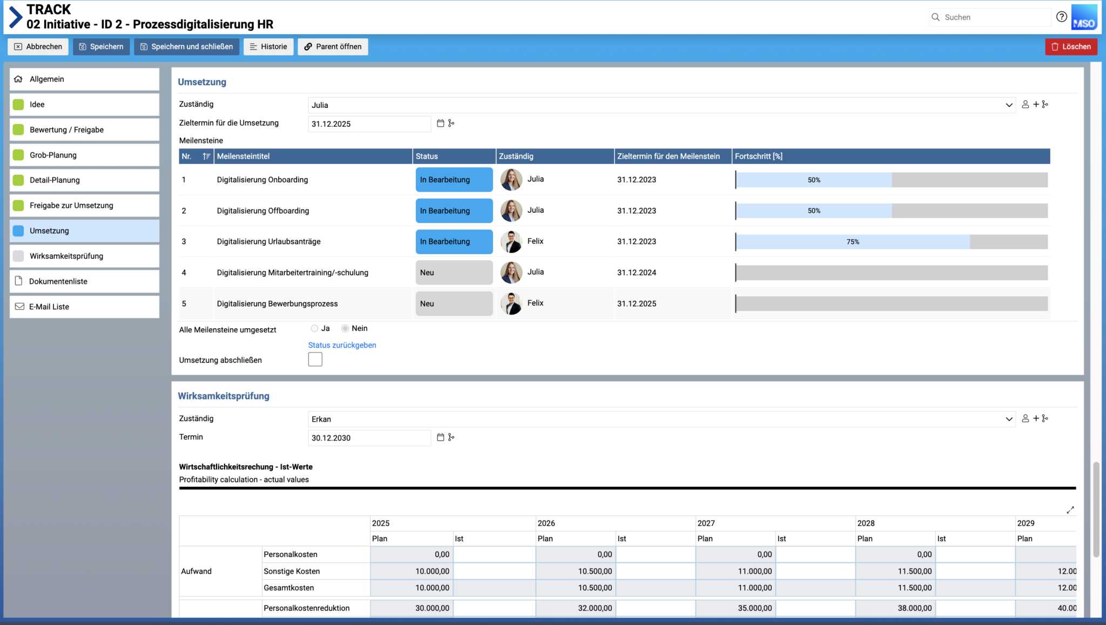The width and height of the screenshot is (1106, 625).
Task: Open calendar picker for Zieltermin Umsetzung
Action: (x=440, y=124)
